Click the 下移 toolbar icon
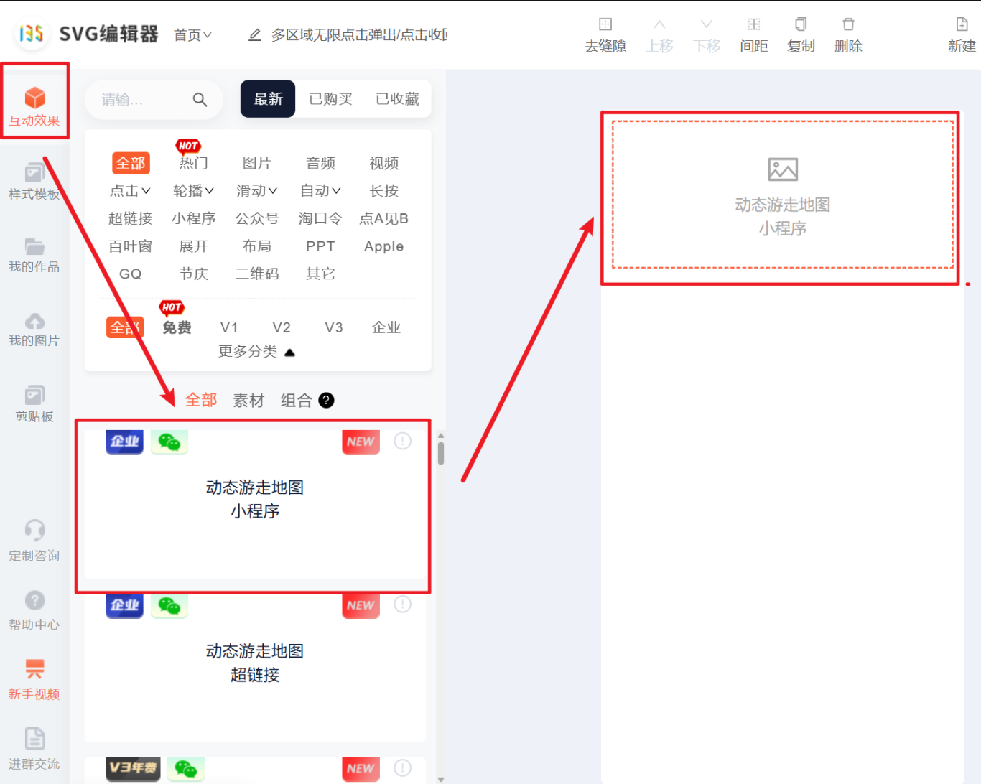Viewport: 981px width, 784px height. 707,24
